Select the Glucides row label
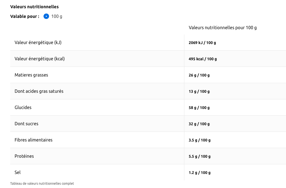 tap(23, 107)
